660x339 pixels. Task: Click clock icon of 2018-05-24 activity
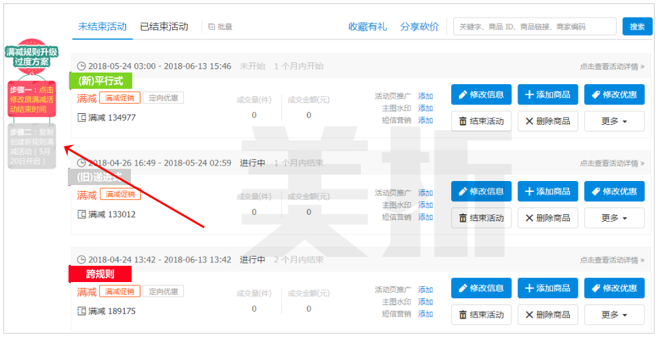81,66
